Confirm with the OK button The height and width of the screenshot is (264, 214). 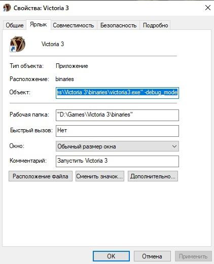[111, 256]
